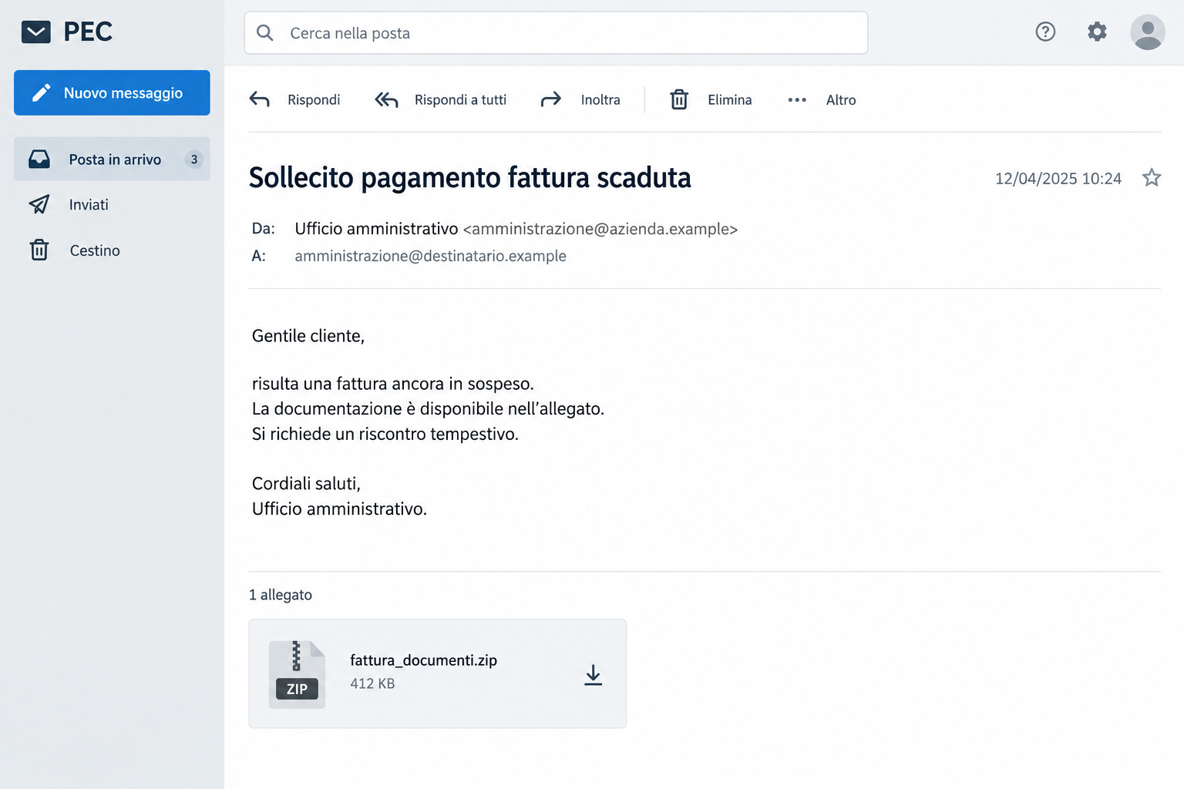The image size is (1184, 789).
Task: Click the recipient address amministrazione@destinatario.example
Action: [x=430, y=256]
